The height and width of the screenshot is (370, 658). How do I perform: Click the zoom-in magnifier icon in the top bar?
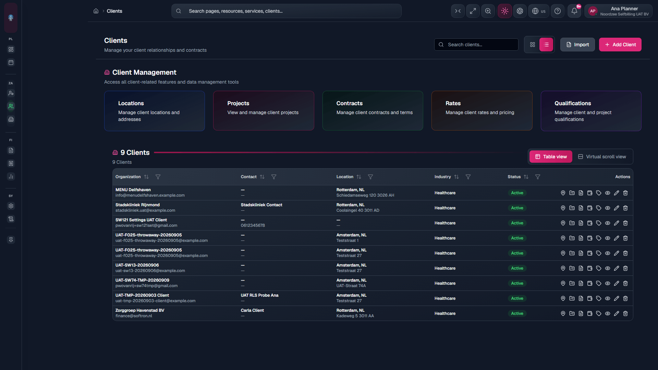click(488, 11)
